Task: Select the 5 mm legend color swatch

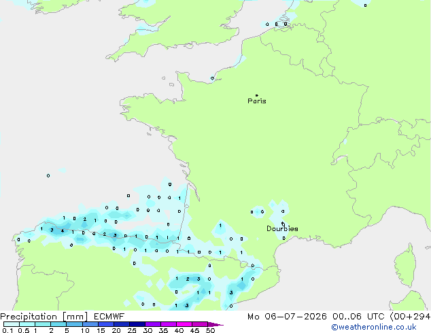Action: 74,324
